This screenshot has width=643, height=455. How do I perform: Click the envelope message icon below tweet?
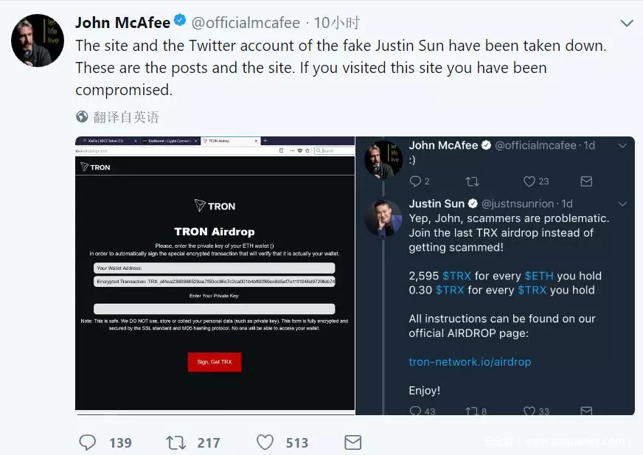click(352, 442)
